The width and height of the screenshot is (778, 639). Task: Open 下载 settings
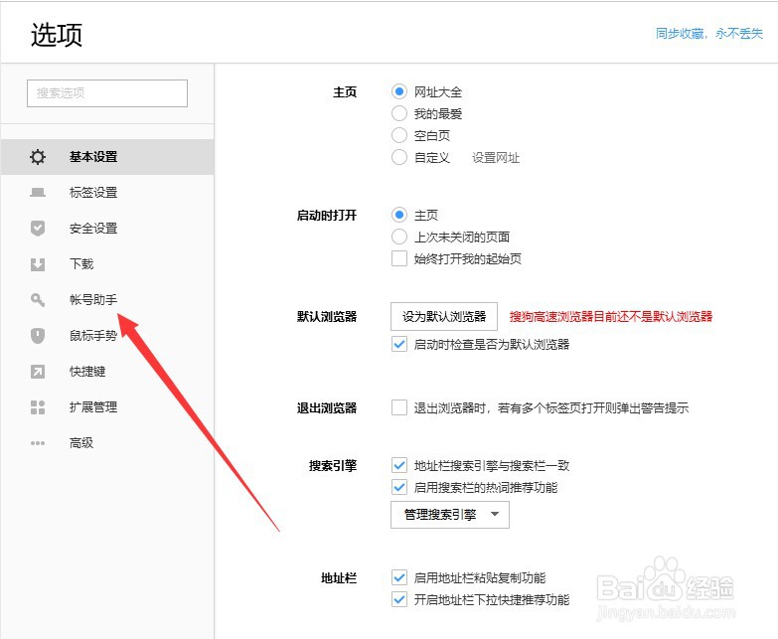point(107,264)
